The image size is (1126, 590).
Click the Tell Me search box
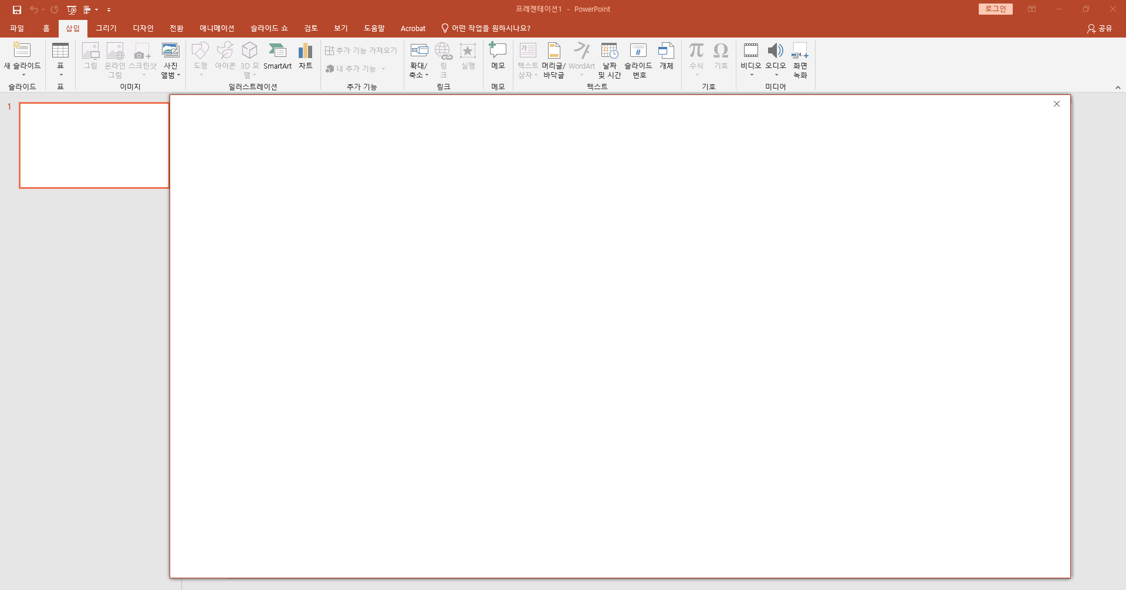point(486,28)
